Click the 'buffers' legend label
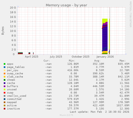 tap(13, 86)
